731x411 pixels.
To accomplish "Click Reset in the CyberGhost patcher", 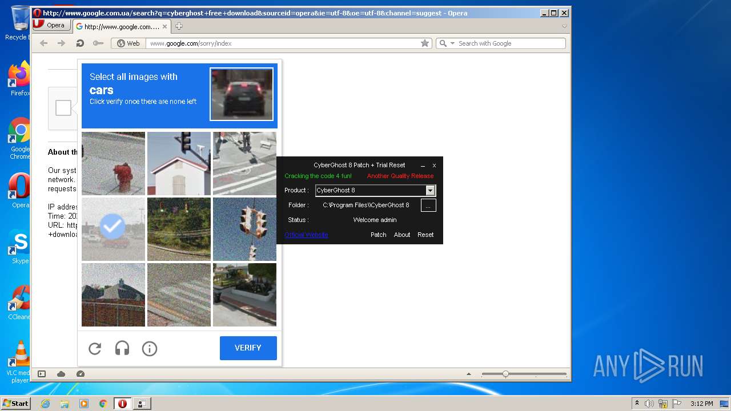I will coord(425,235).
